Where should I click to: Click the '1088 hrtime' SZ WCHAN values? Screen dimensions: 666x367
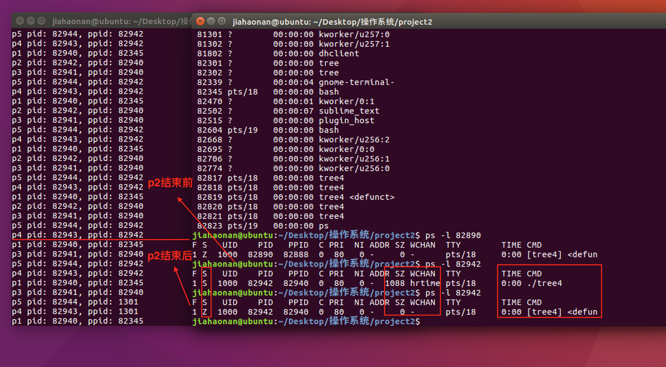[x=412, y=283]
